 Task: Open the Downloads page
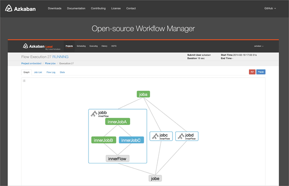click(x=55, y=8)
